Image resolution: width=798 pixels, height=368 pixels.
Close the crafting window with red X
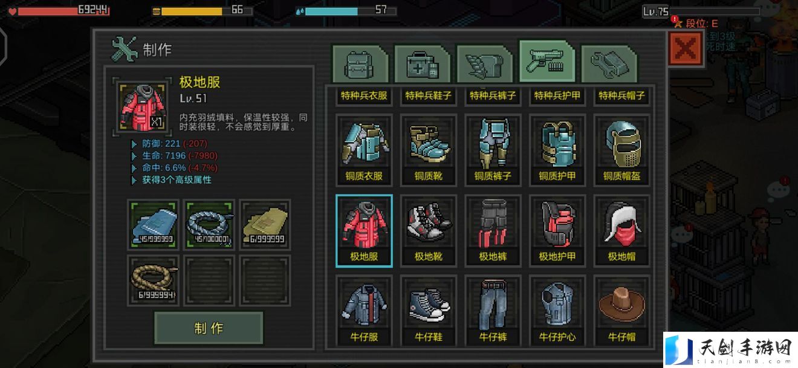coord(685,48)
